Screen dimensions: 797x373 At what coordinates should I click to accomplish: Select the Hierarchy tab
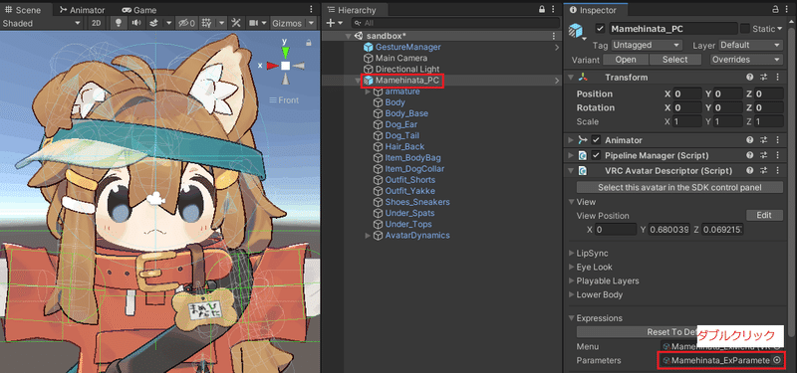pyautogui.click(x=353, y=10)
